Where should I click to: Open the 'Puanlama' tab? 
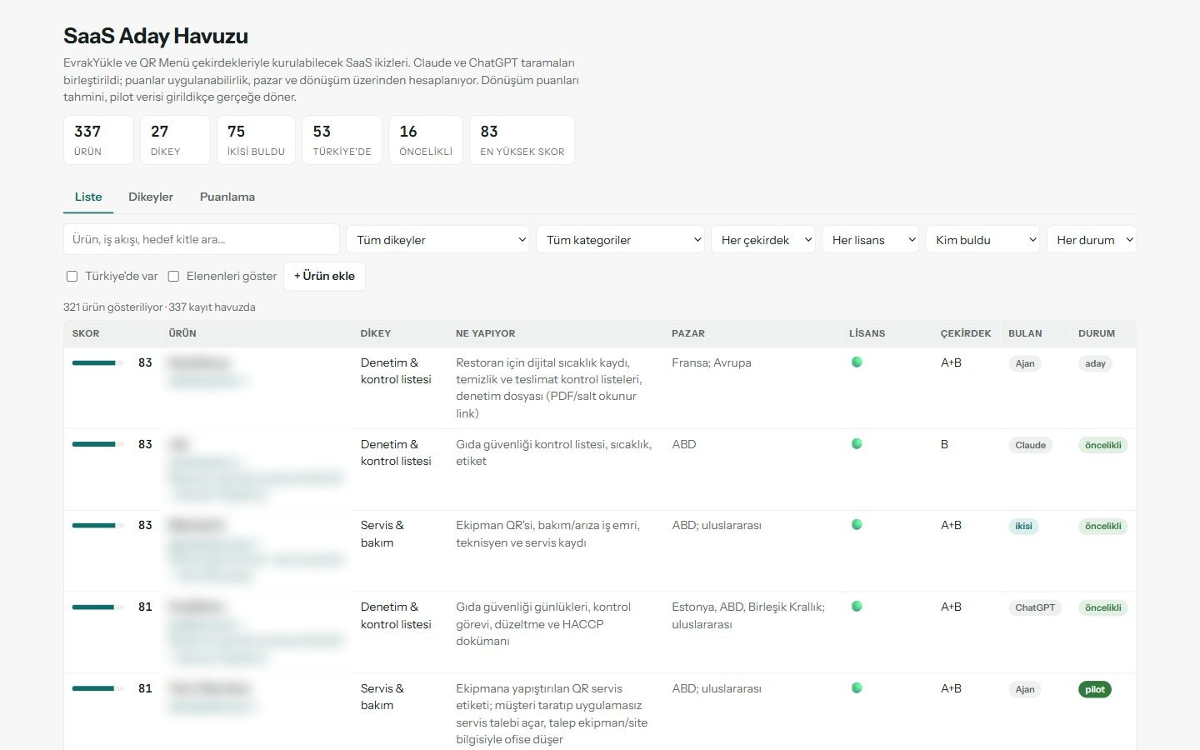pyautogui.click(x=227, y=197)
